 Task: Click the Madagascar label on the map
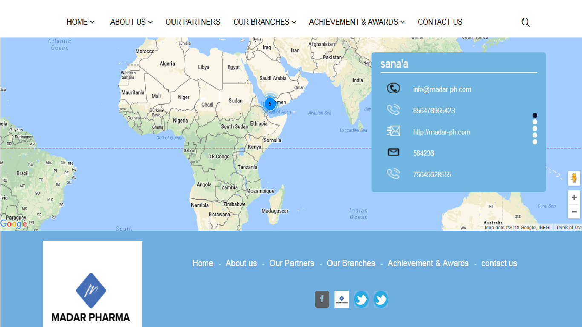click(275, 211)
